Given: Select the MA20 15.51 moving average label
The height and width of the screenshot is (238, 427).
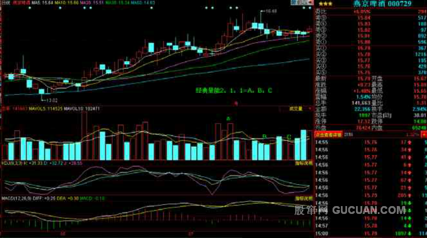Looking at the screenshot, I should click(x=92, y=3).
